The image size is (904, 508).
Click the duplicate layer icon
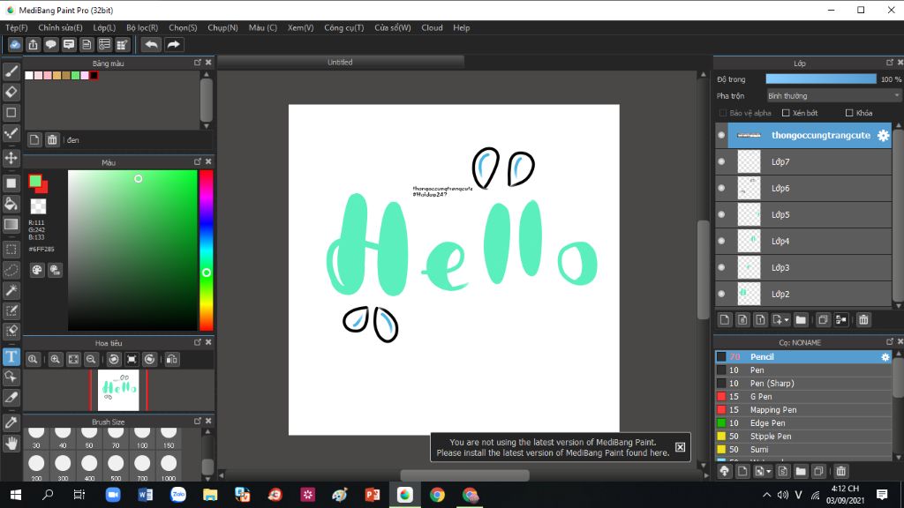823,319
